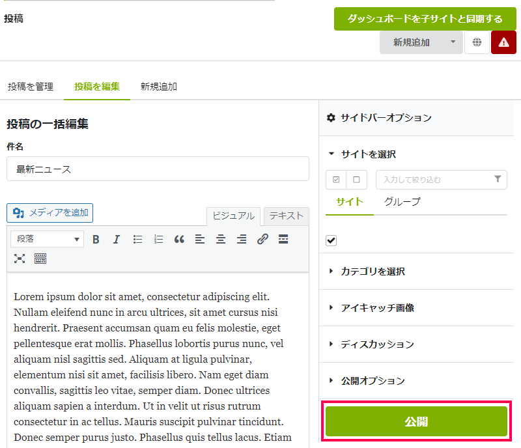Select all sites checkmark icon

336,180
